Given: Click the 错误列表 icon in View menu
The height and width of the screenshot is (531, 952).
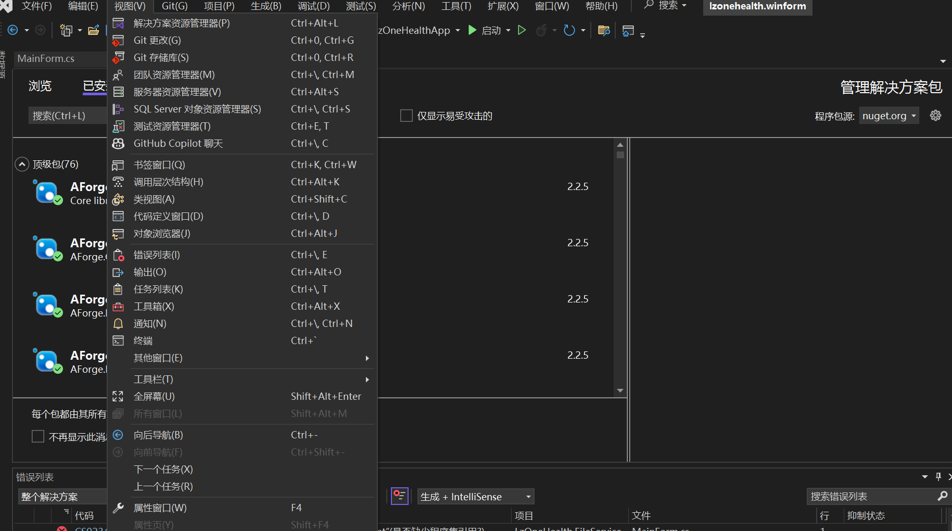Looking at the screenshot, I should [x=118, y=255].
